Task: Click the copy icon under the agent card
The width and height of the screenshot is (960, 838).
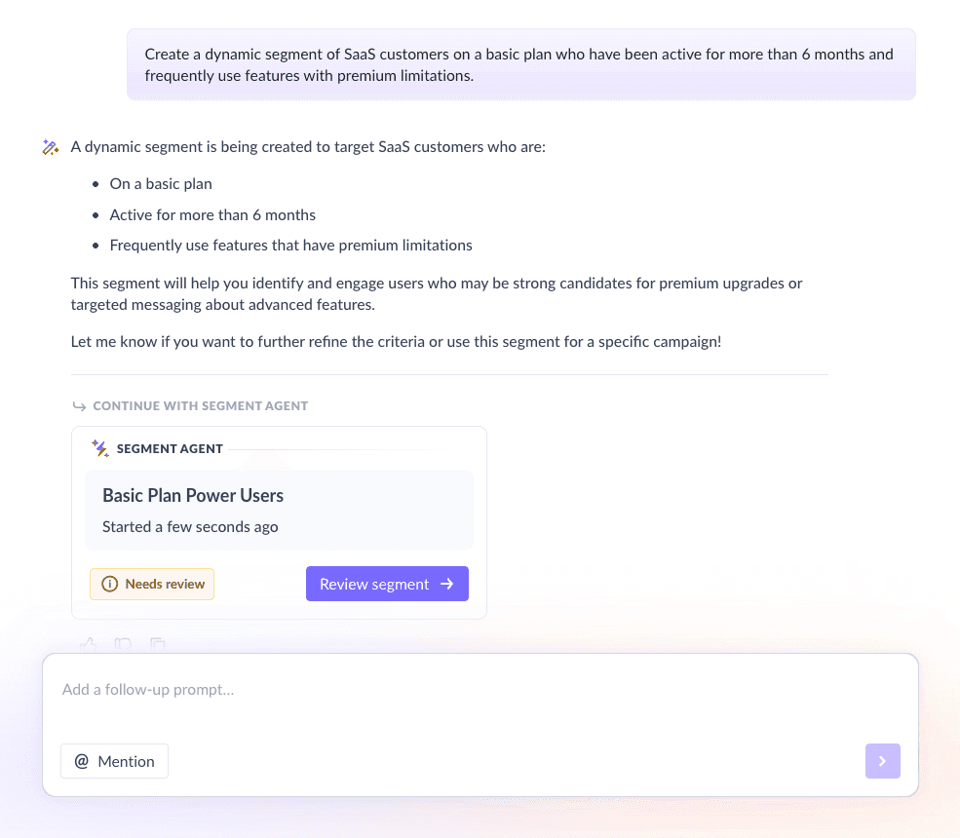Action: 158,644
